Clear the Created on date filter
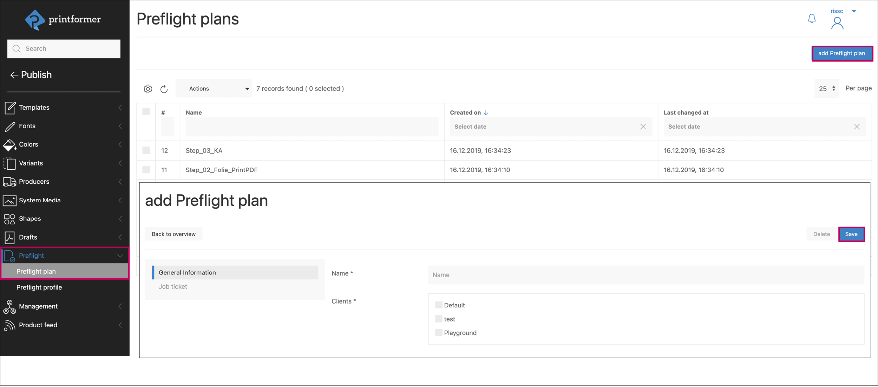 643,127
